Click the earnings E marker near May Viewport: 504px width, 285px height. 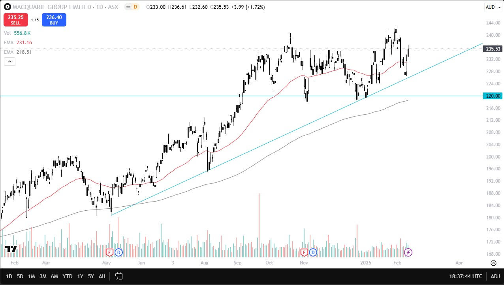pos(110,252)
